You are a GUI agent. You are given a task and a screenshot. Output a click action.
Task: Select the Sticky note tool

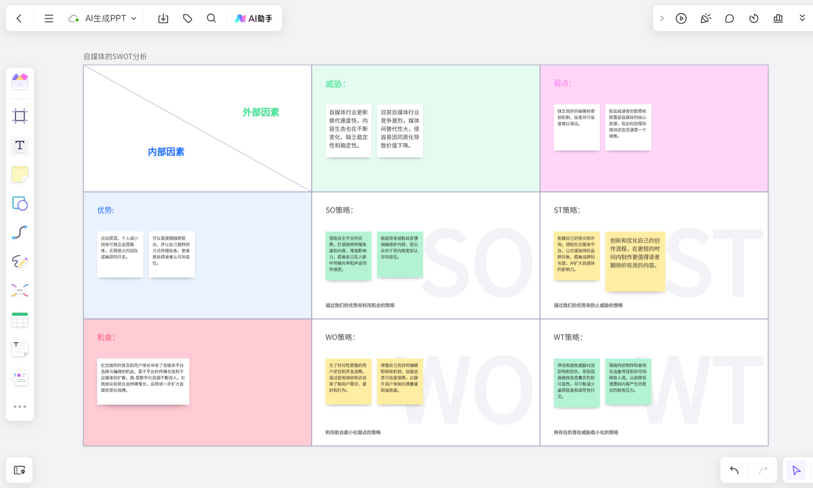pos(20,174)
